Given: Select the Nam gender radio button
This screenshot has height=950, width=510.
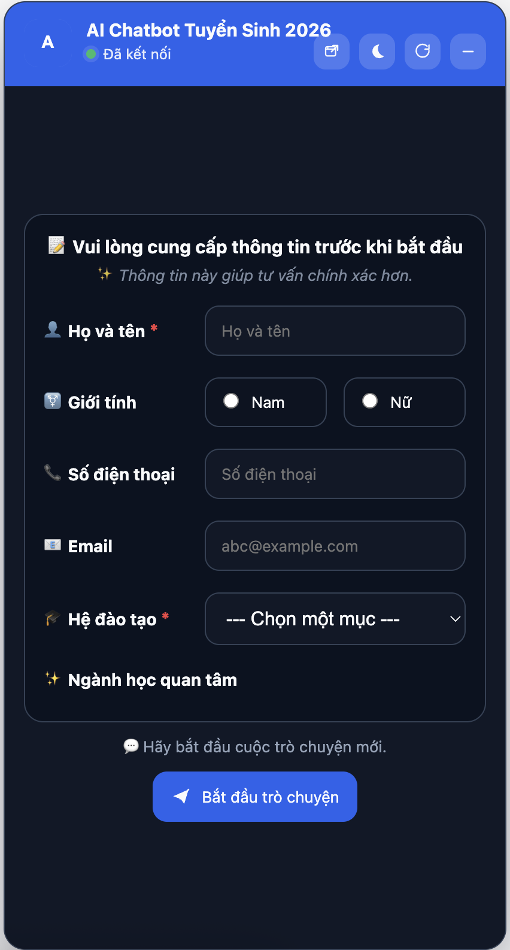Looking at the screenshot, I should tap(231, 401).
